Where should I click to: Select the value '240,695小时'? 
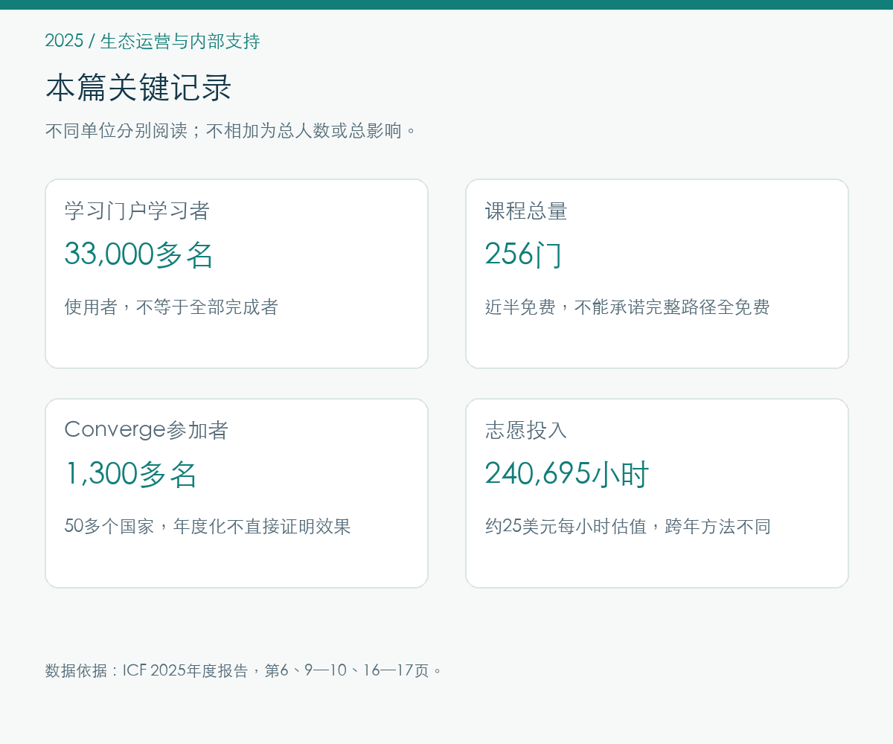(567, 474)
